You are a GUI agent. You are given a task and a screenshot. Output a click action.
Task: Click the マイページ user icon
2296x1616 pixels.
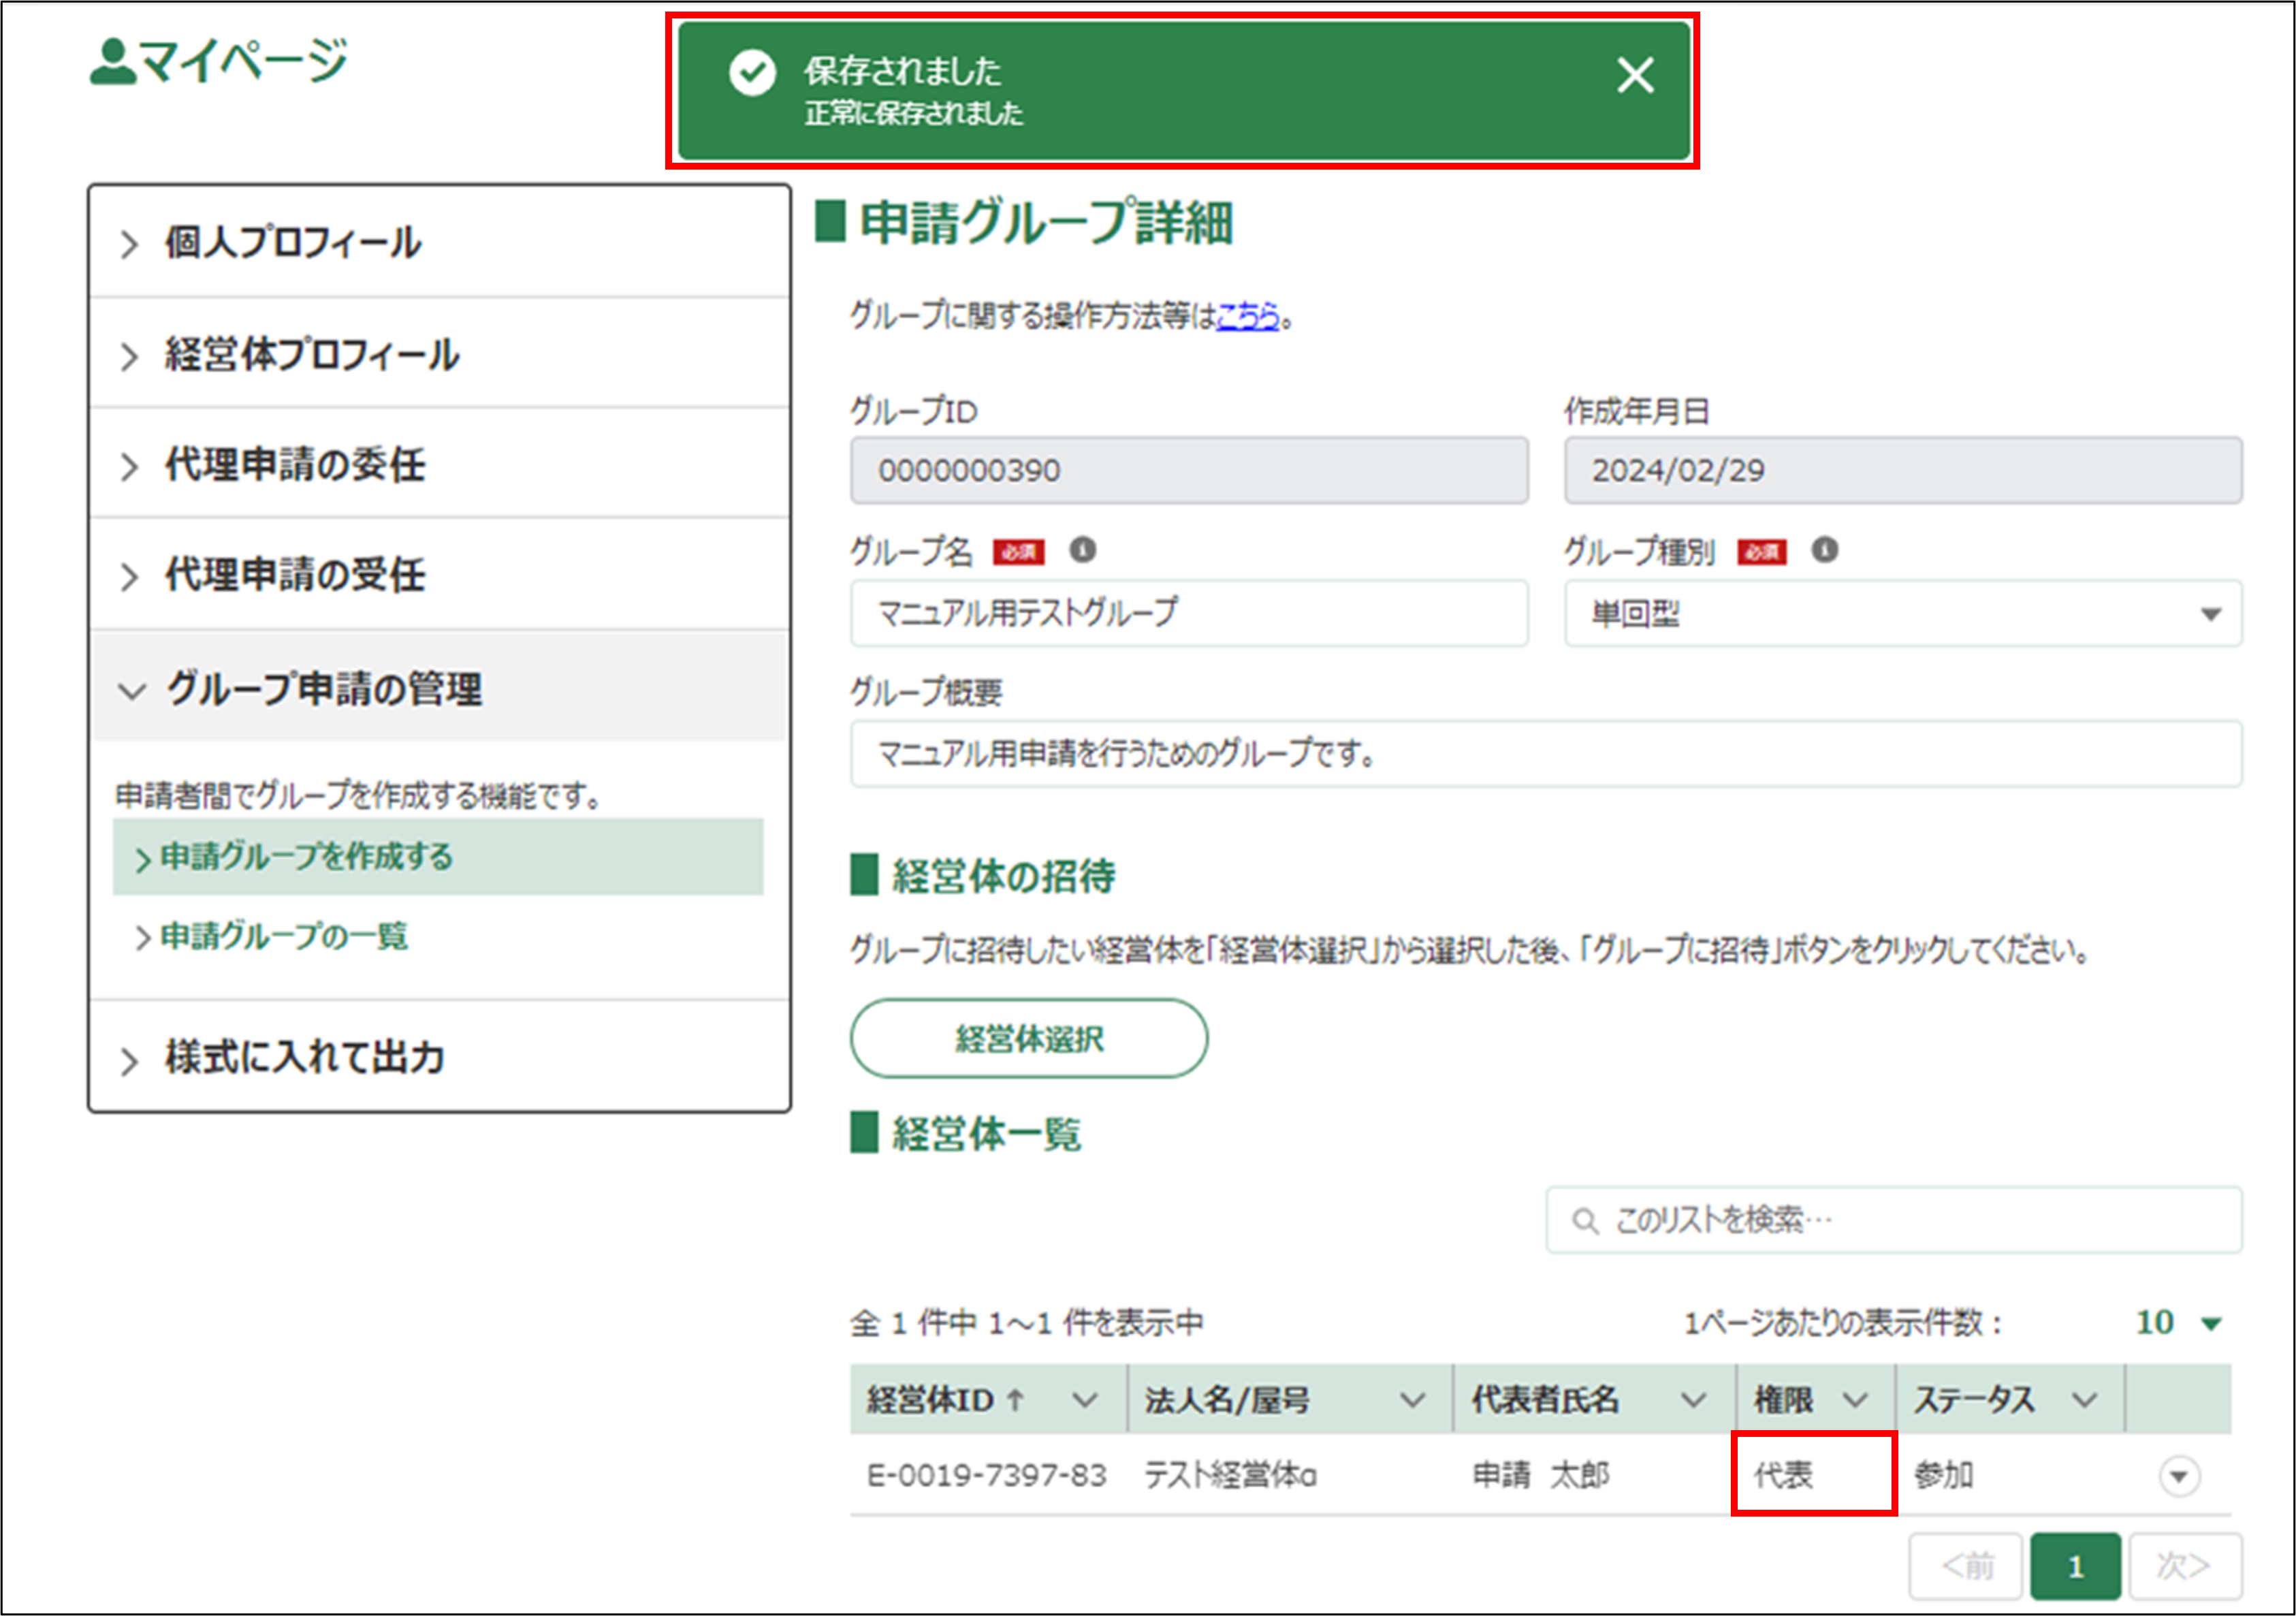pos(112,62)
